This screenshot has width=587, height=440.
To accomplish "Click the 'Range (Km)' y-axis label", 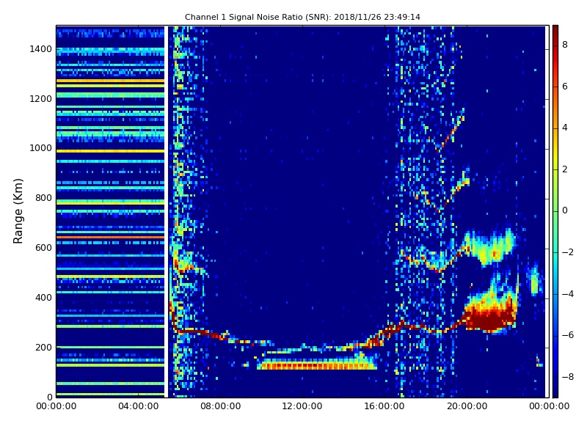I will point(18,211).
